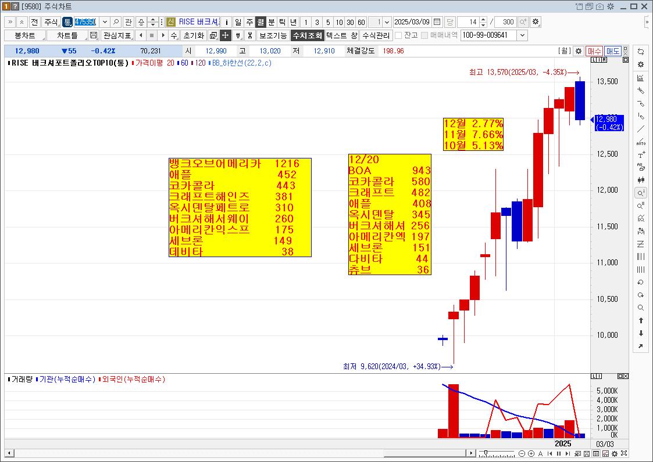Open the stock code dropdown arrow
Image resolution: width=653 pixels, height=462 pixels.
tap(105, 22)
